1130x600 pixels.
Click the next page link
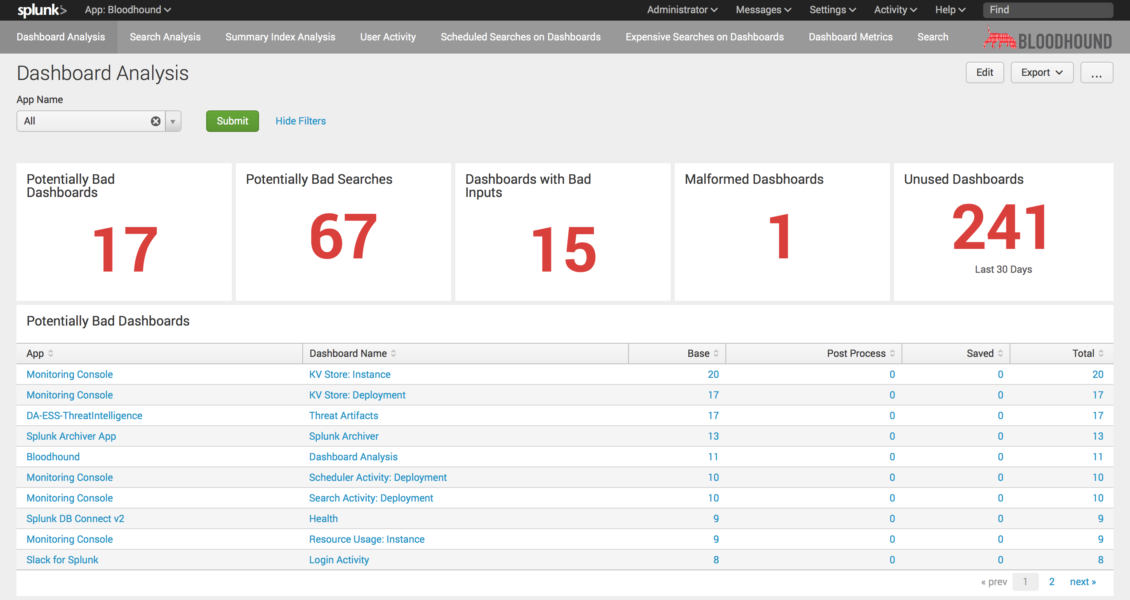(x=1083, y=581)
